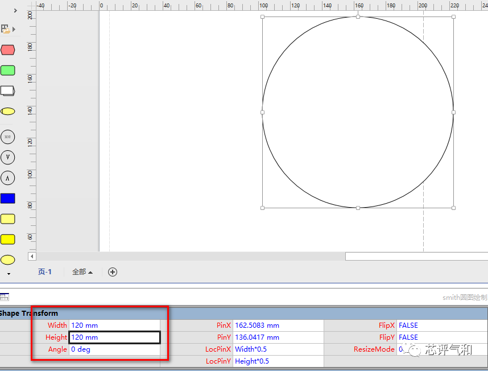The image size is (488, 371).
Task: Select the LocPinY cell Height*0.5
Action: pyautogui.click(x=278, y=361)
